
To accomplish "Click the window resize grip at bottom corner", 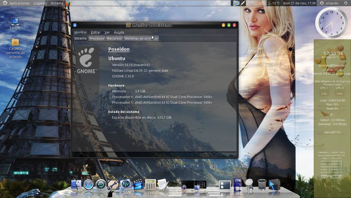I will [235, 156].
